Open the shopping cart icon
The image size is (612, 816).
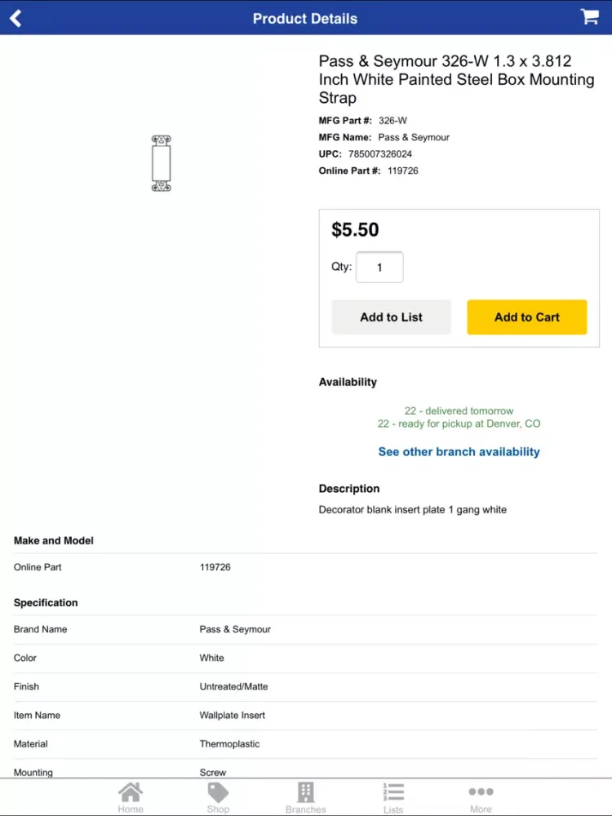pyautogui.click(x=589, y=17)
